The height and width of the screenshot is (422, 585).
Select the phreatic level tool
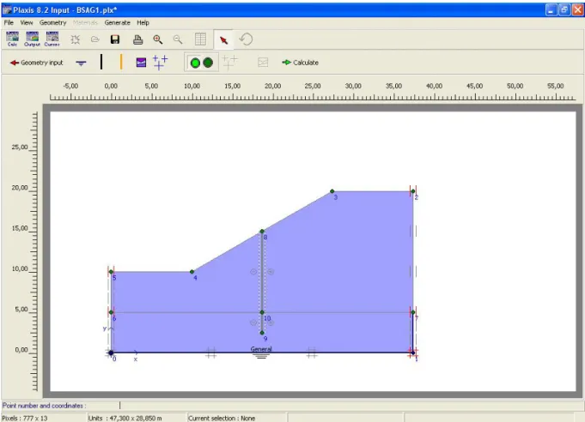pos(81,63)
